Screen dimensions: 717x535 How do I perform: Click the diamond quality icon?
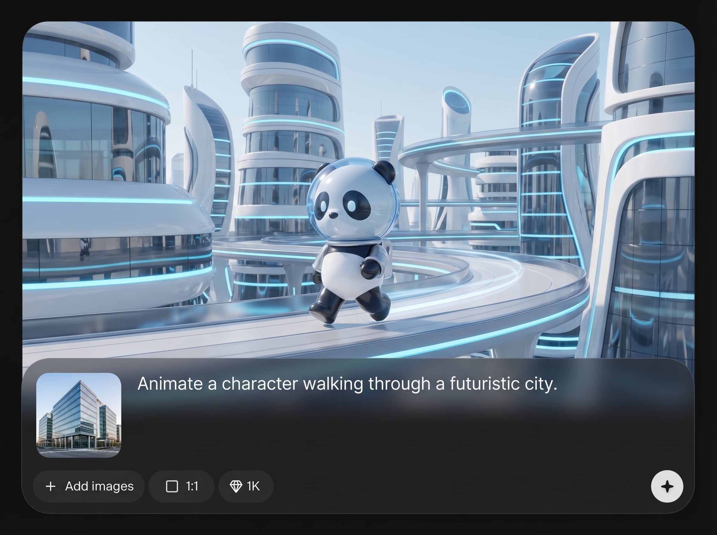[235, 486]
